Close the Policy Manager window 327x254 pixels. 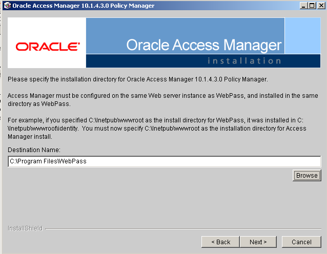pyautogui.click(x=321, y=6)
